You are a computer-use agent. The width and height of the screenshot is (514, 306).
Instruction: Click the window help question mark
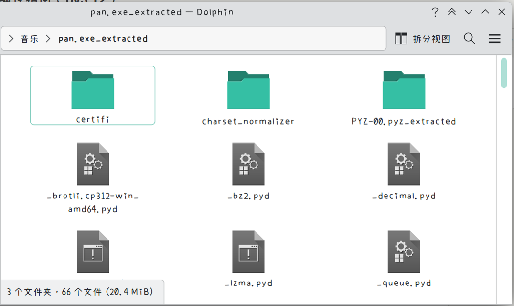click(435, 12)
